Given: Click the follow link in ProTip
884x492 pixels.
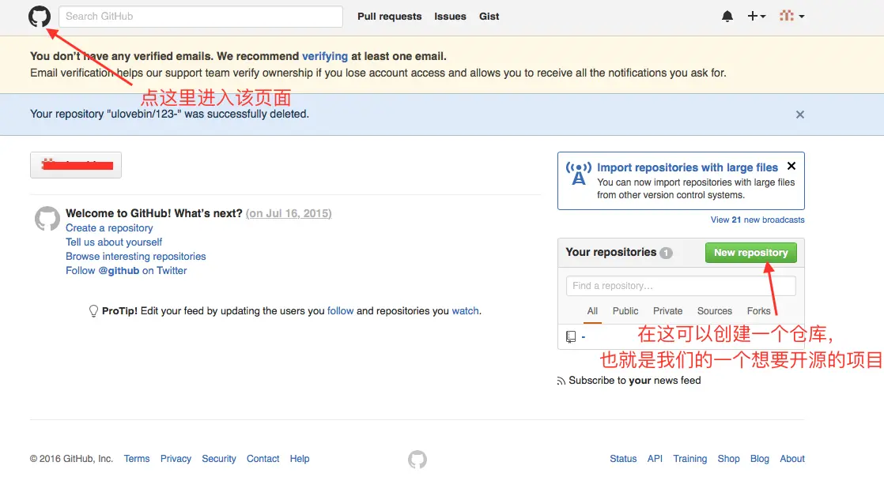Looking at the screenshot, I should [341, 310].
